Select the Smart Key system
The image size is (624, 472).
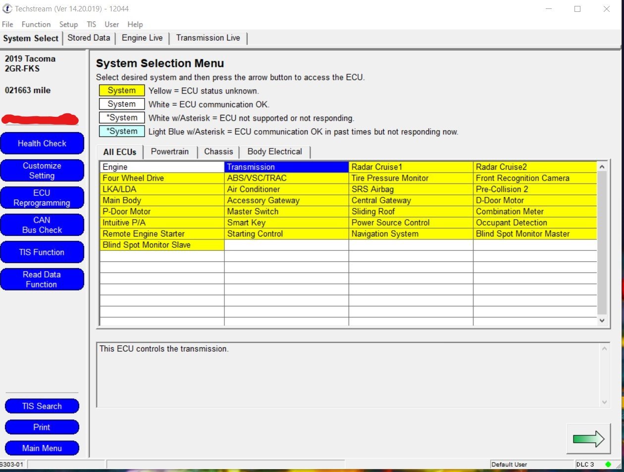coord(286,223)
